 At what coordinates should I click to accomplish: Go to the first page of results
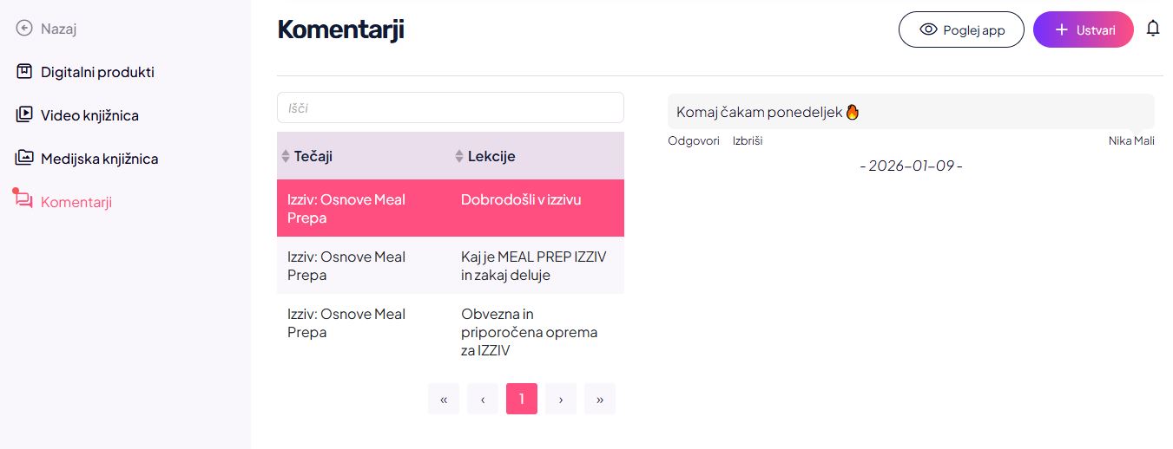[444, 399]
